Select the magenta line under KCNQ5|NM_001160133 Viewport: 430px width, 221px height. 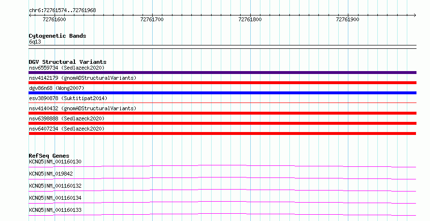point(222,214)
